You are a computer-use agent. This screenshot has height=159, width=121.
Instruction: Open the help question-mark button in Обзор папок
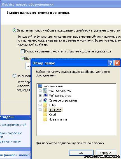111,63
